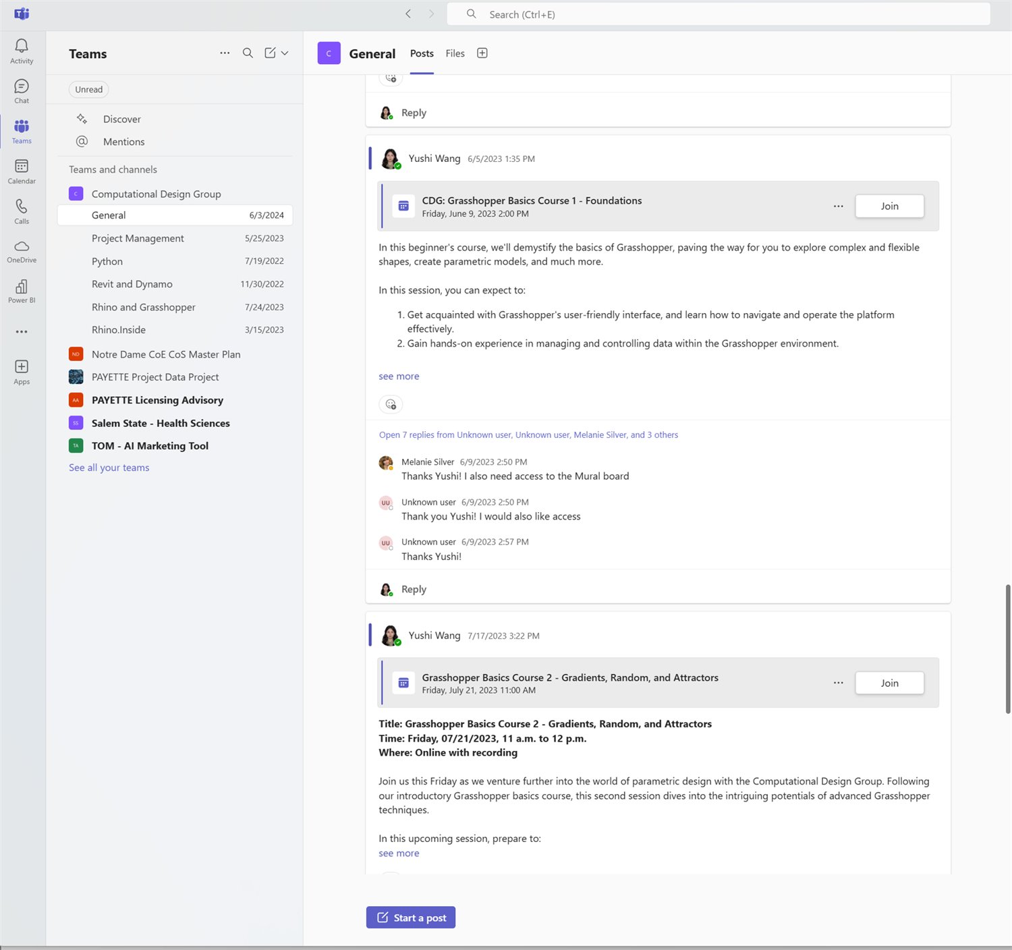Open the Power BI app
The image size is (1012, 950).
(22, 291)
